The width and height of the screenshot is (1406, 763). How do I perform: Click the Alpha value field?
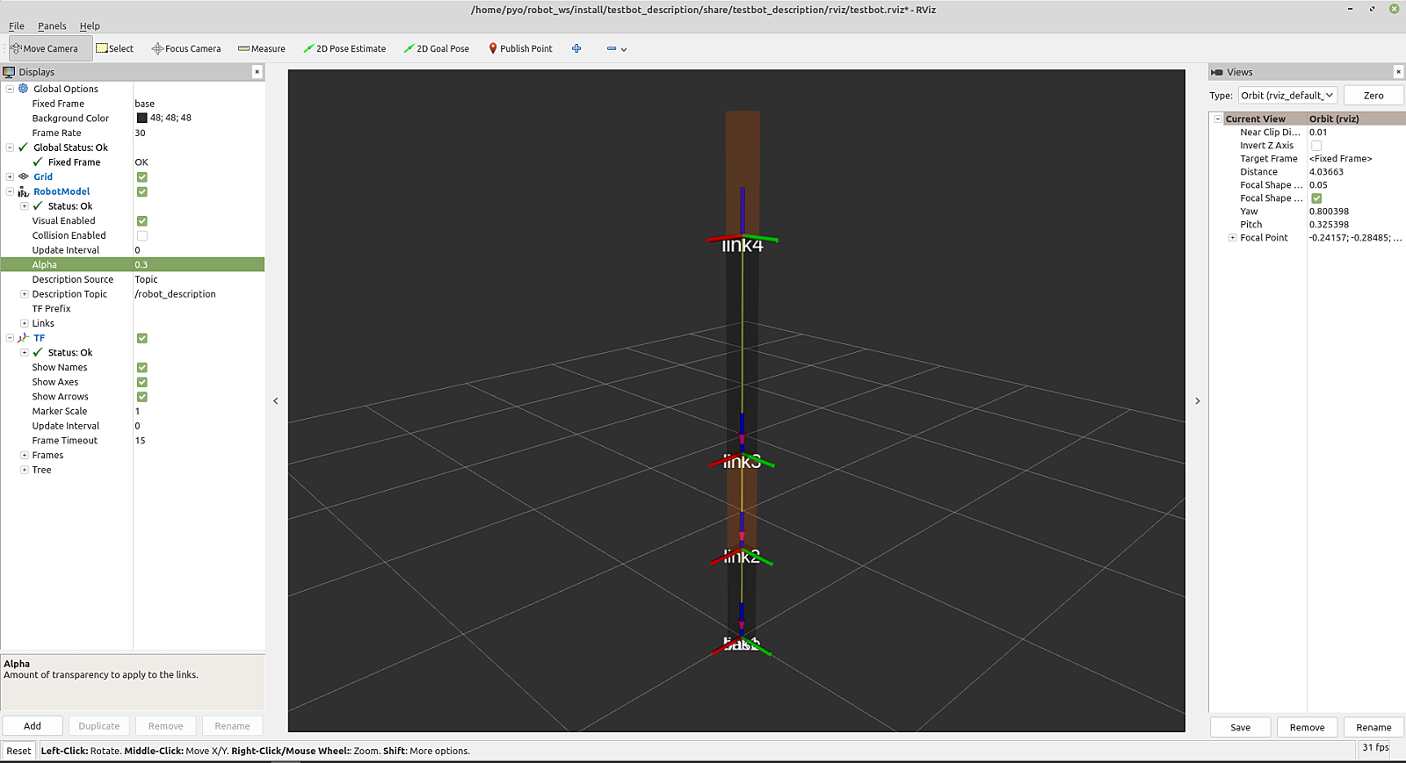coord(198,265)
